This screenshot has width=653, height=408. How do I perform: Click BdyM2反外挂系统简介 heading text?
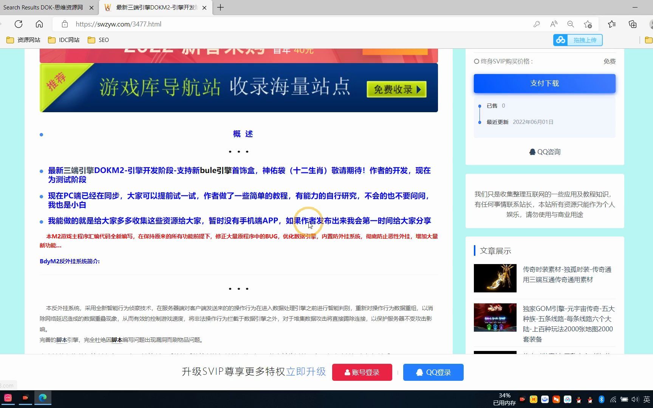pyautogui.click(x=70, y=261)
